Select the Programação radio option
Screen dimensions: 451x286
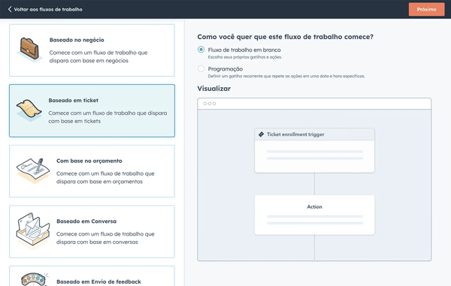coord(201,68)
